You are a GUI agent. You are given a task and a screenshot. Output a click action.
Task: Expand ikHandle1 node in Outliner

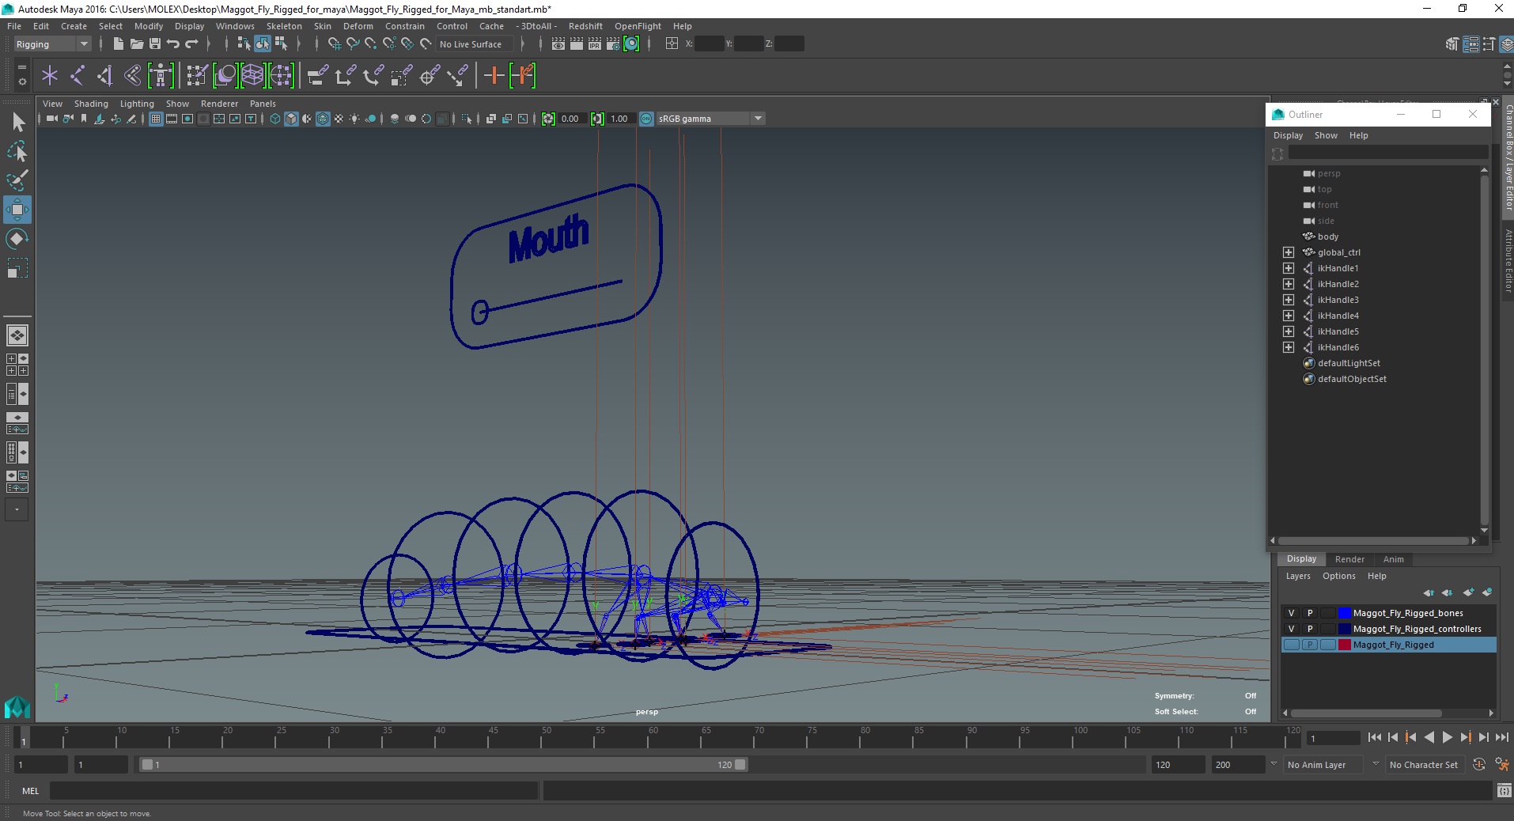1289,268
